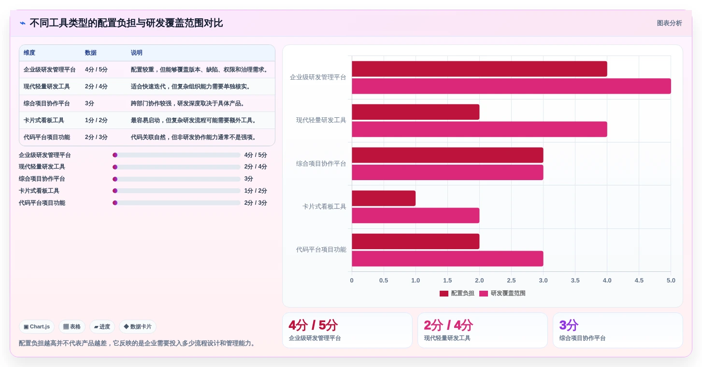
Task: Click the 研发覆盖范围 legend color swatch
Action: click(484, 294)
